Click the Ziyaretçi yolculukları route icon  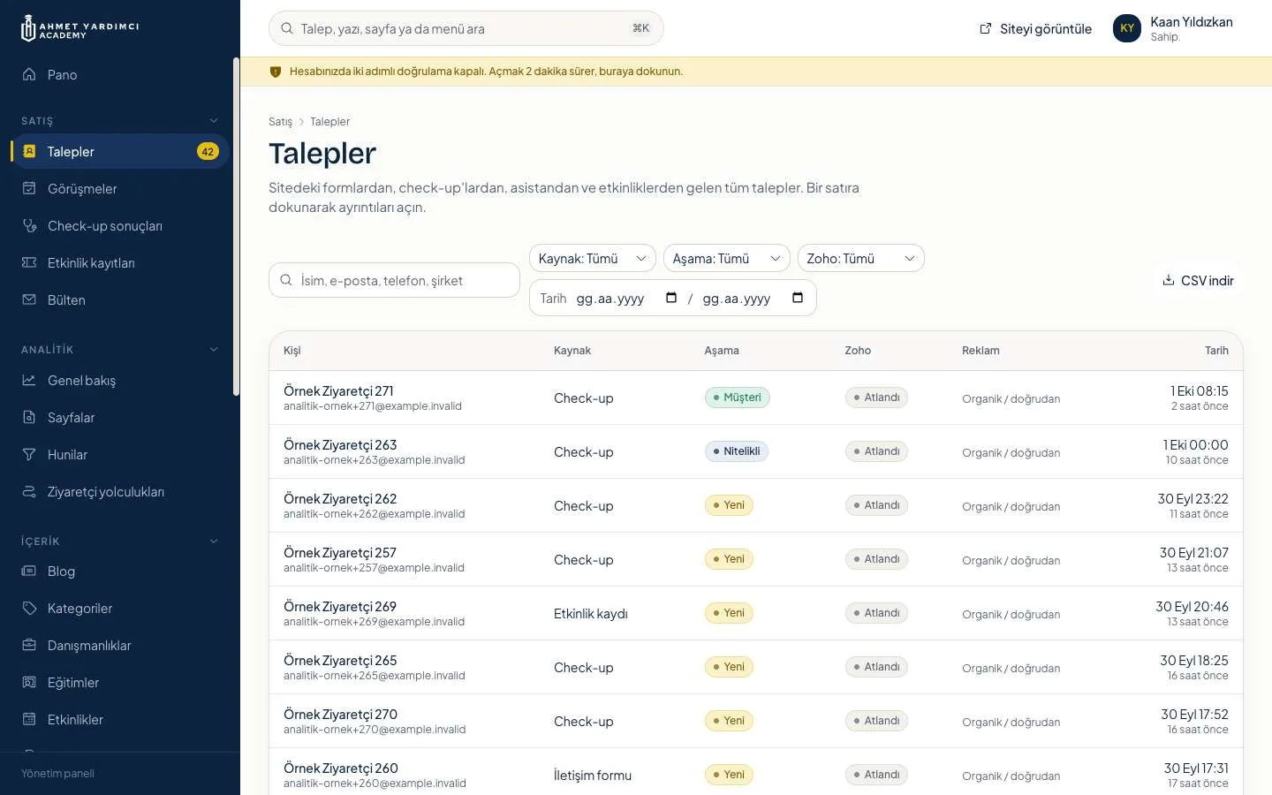click(x=29, y=491)
